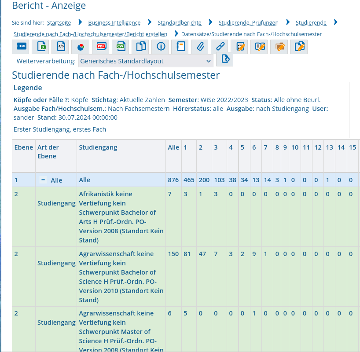The width and height of the screenshot is (360, 352).
Task: Go to the Startseite breadcrumb
Action: 59,23
